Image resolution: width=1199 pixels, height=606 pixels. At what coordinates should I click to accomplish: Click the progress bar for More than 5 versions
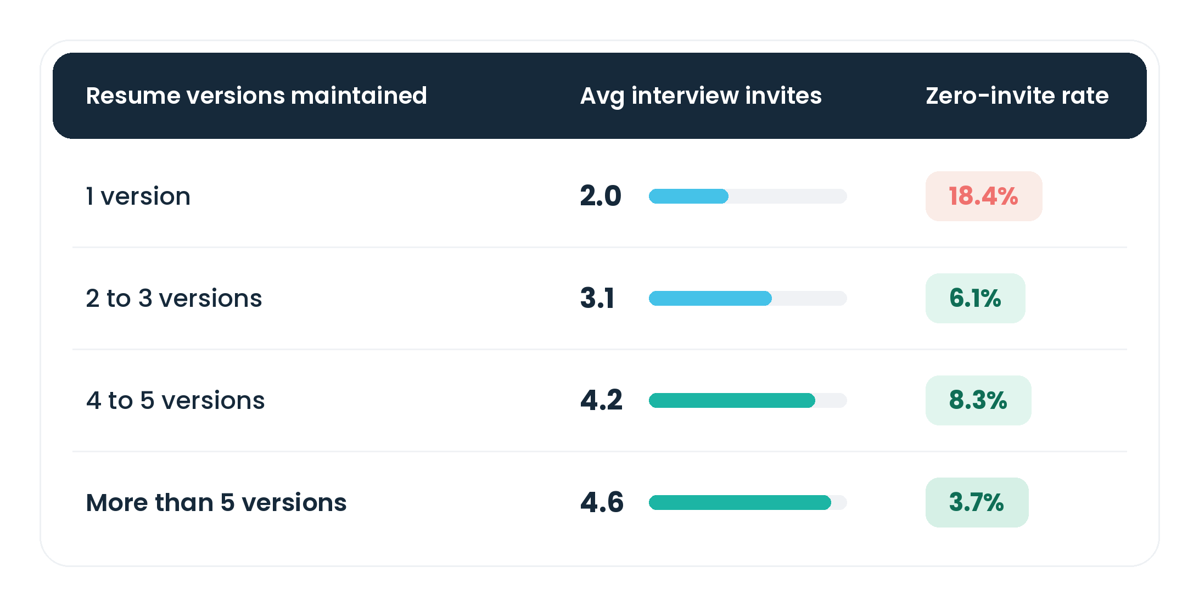point(748,502)
